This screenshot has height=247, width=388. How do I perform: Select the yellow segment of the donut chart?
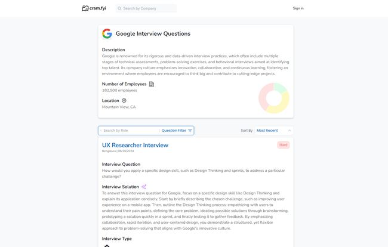click(281, 106)
